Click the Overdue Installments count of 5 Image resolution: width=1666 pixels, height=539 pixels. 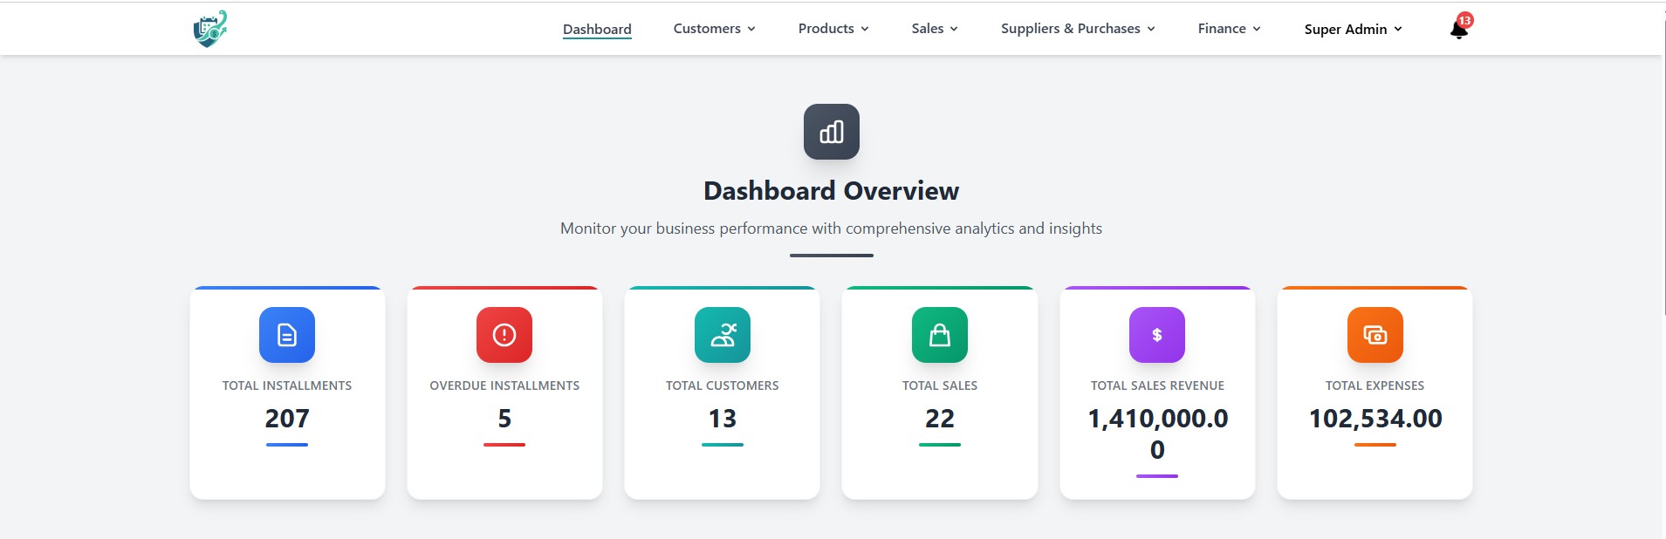[x=504, y=419]
